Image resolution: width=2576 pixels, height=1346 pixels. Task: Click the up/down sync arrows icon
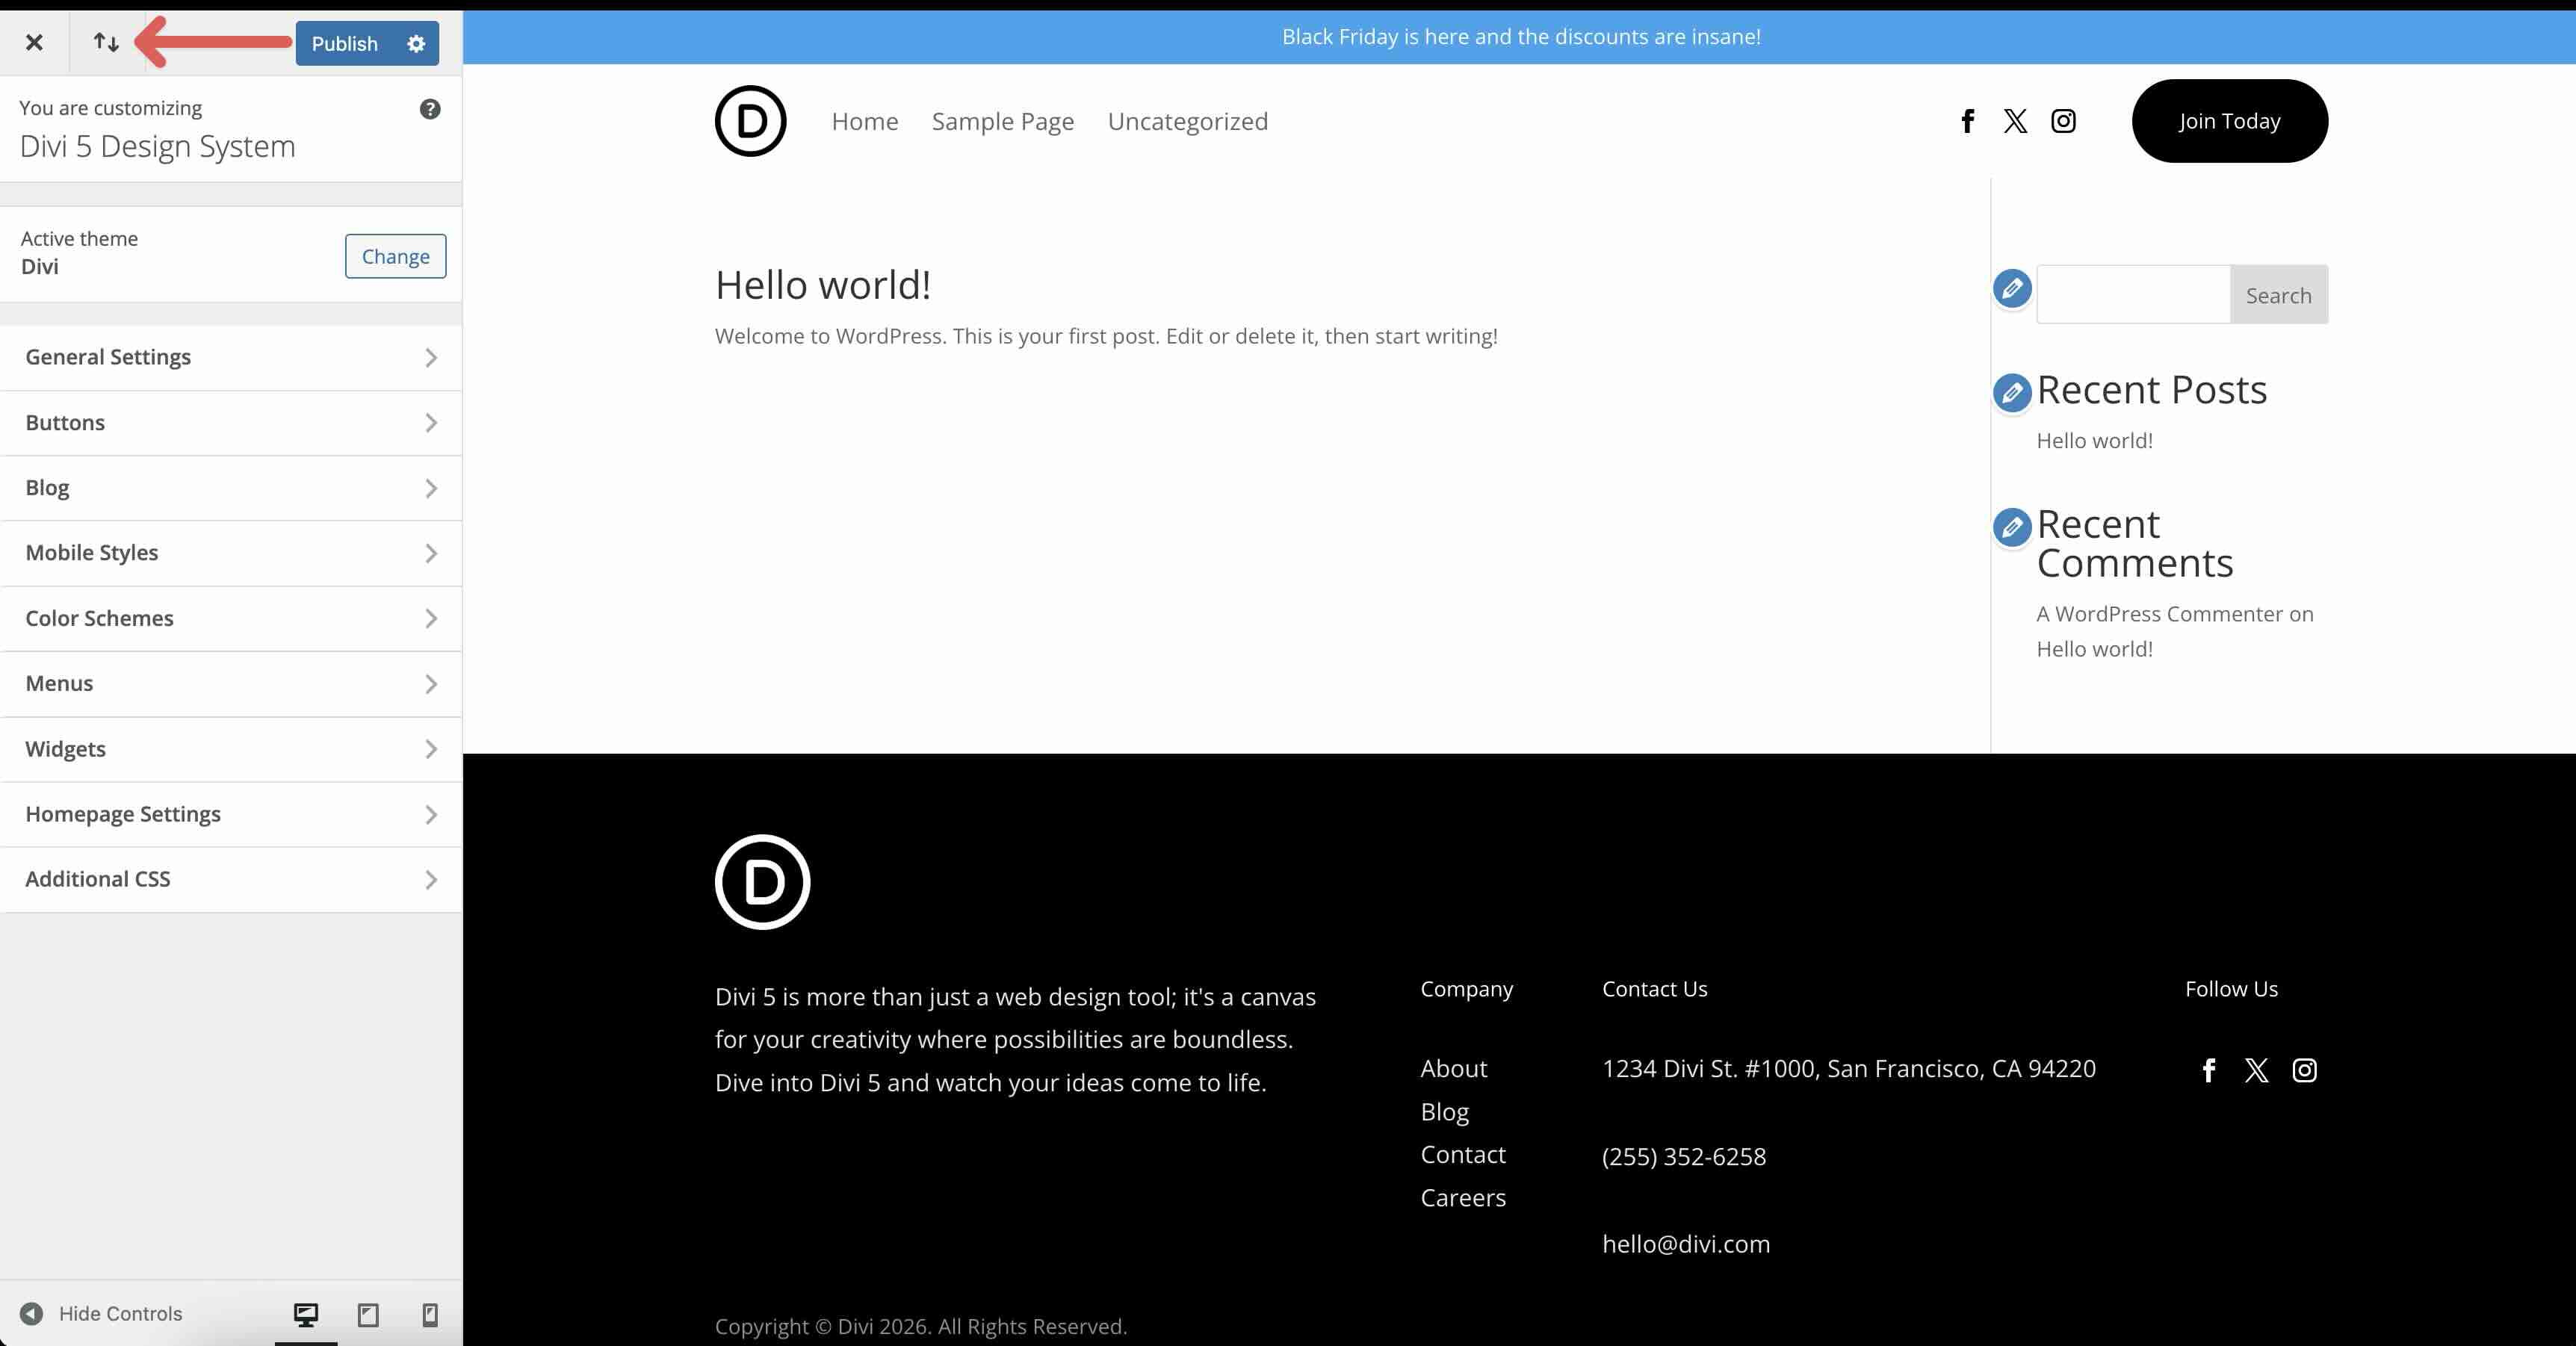[x=106, y=42]
